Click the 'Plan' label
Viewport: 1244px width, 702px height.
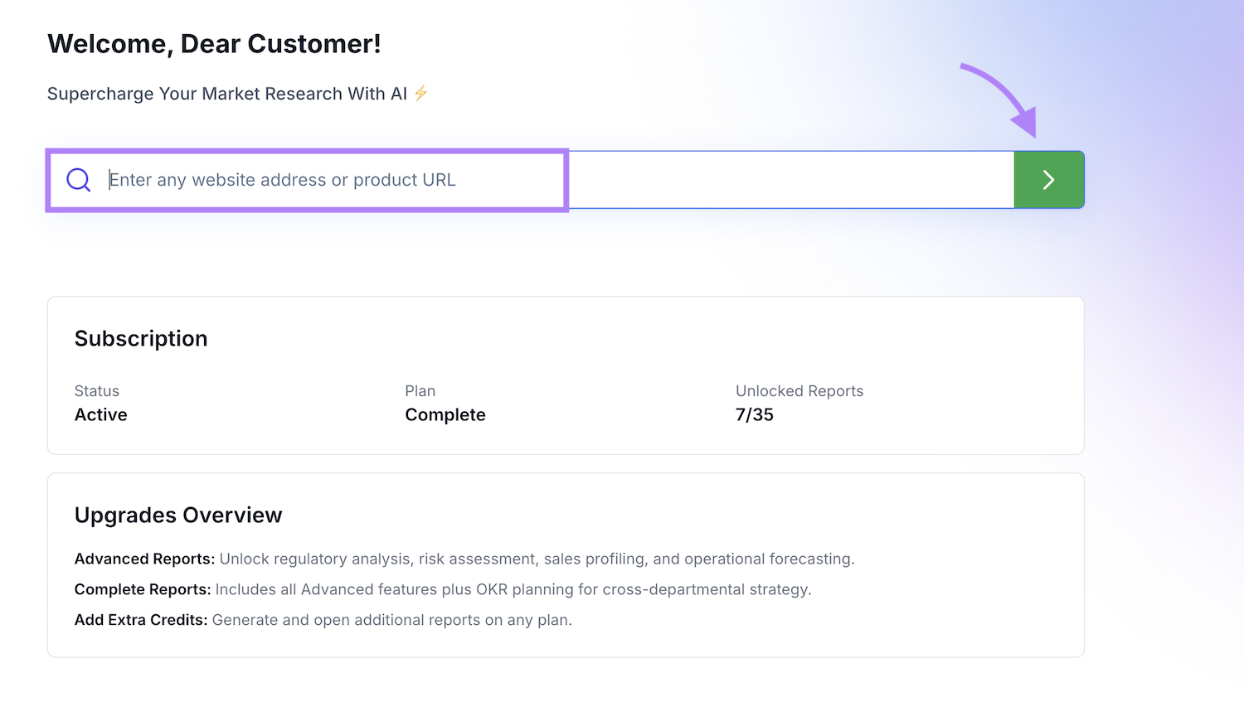pos(420,391)
